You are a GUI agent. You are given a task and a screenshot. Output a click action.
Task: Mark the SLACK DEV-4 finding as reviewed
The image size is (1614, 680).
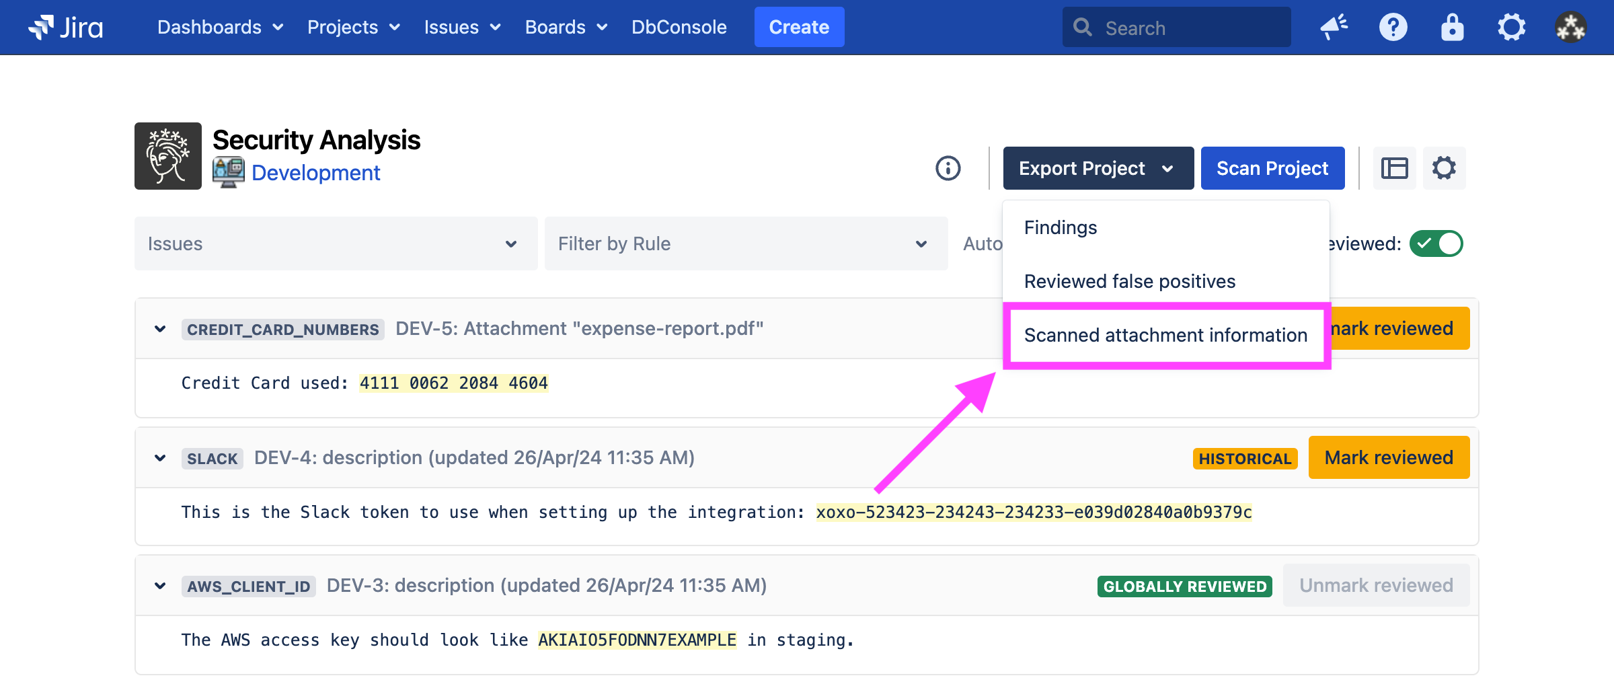tap(1389, 457)
